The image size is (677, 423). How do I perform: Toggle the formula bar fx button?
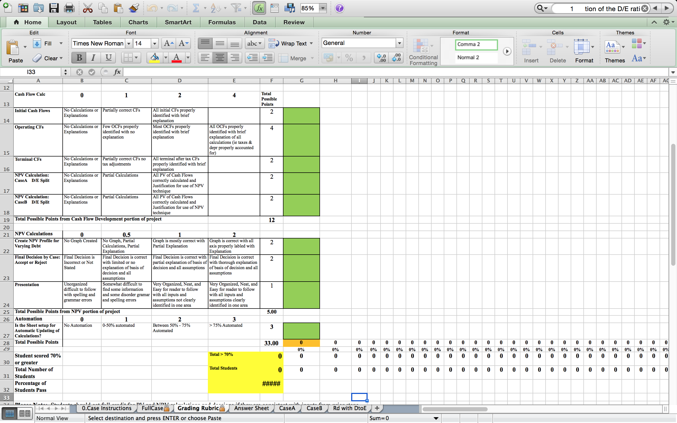(259, 8)
